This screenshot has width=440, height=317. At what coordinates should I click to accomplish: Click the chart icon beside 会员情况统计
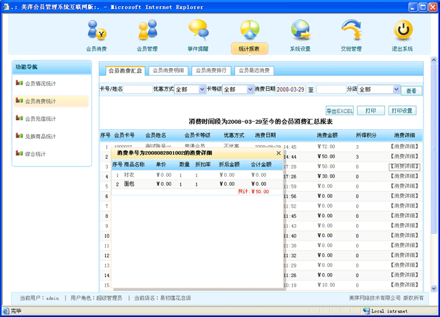tap(19, 83)
